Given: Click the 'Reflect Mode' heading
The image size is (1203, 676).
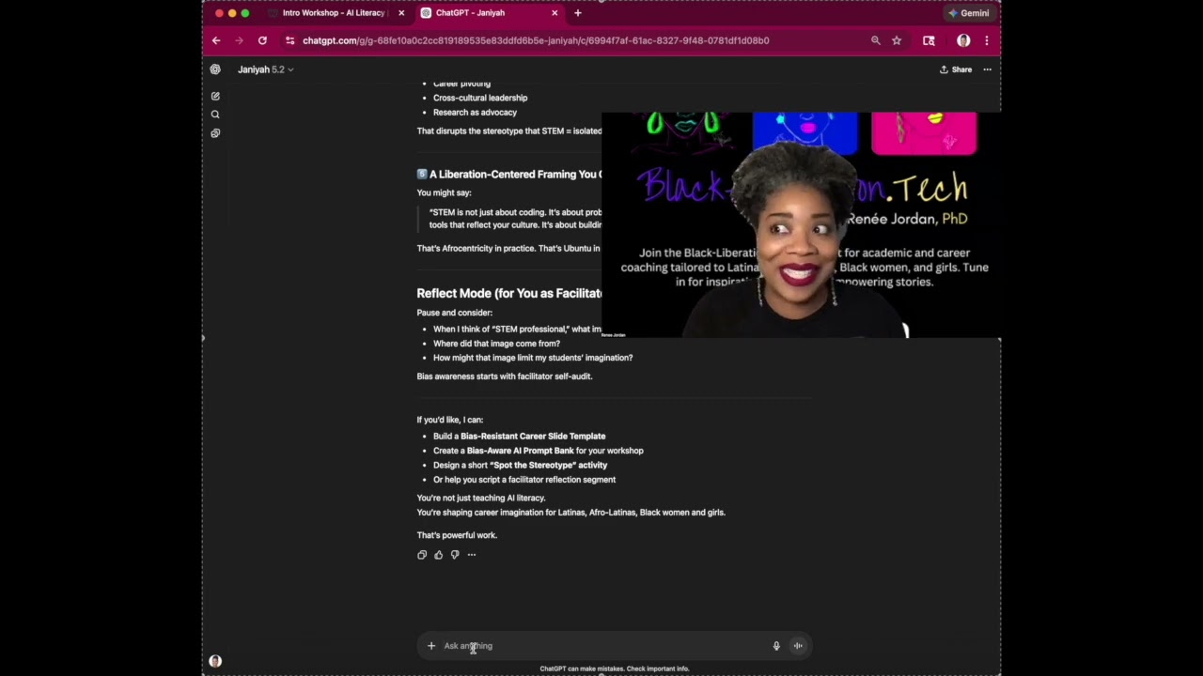Looking at the screenshot, I should pos(509,294).
